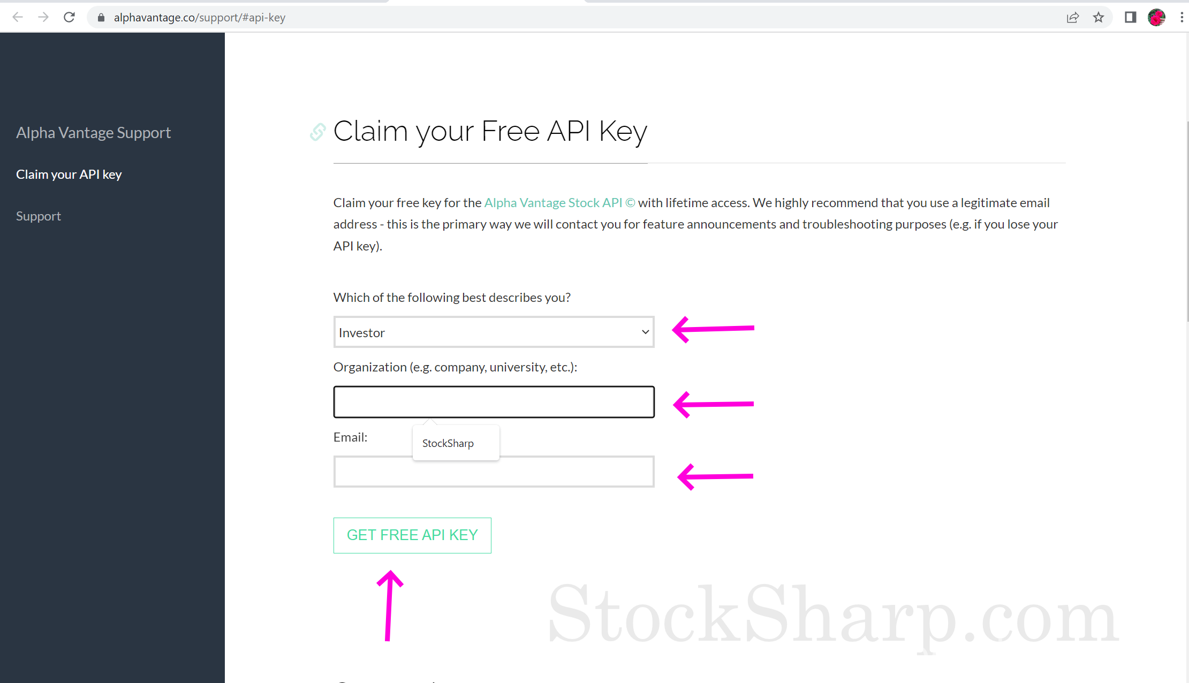Click the browser tab layout icon
Viewport: 1189px width, 683px height.
[1131, 17]
